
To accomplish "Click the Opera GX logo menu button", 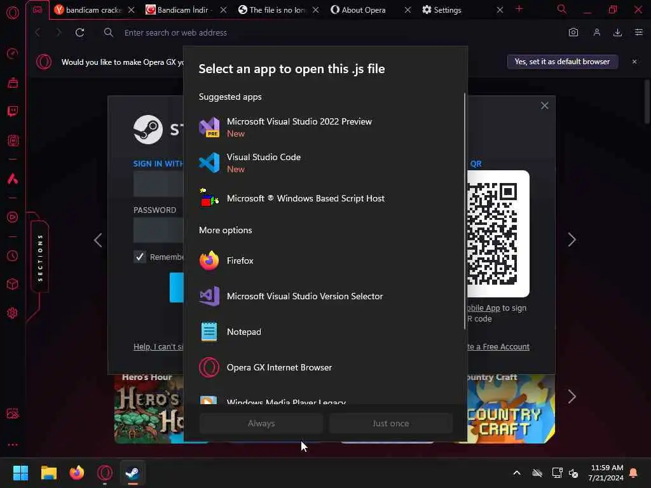I will pyautogui.click(x=13, y=13).
